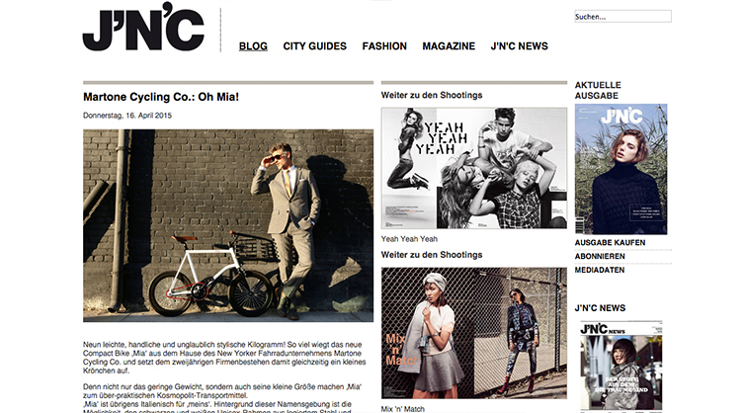
Task: Open the Yeah Yeah Yeah shooting thumbnail
Action: click(474, 168)
